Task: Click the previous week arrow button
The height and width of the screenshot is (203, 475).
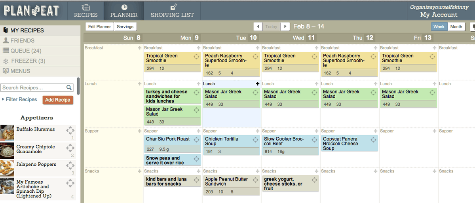Action: click(258, 27)
